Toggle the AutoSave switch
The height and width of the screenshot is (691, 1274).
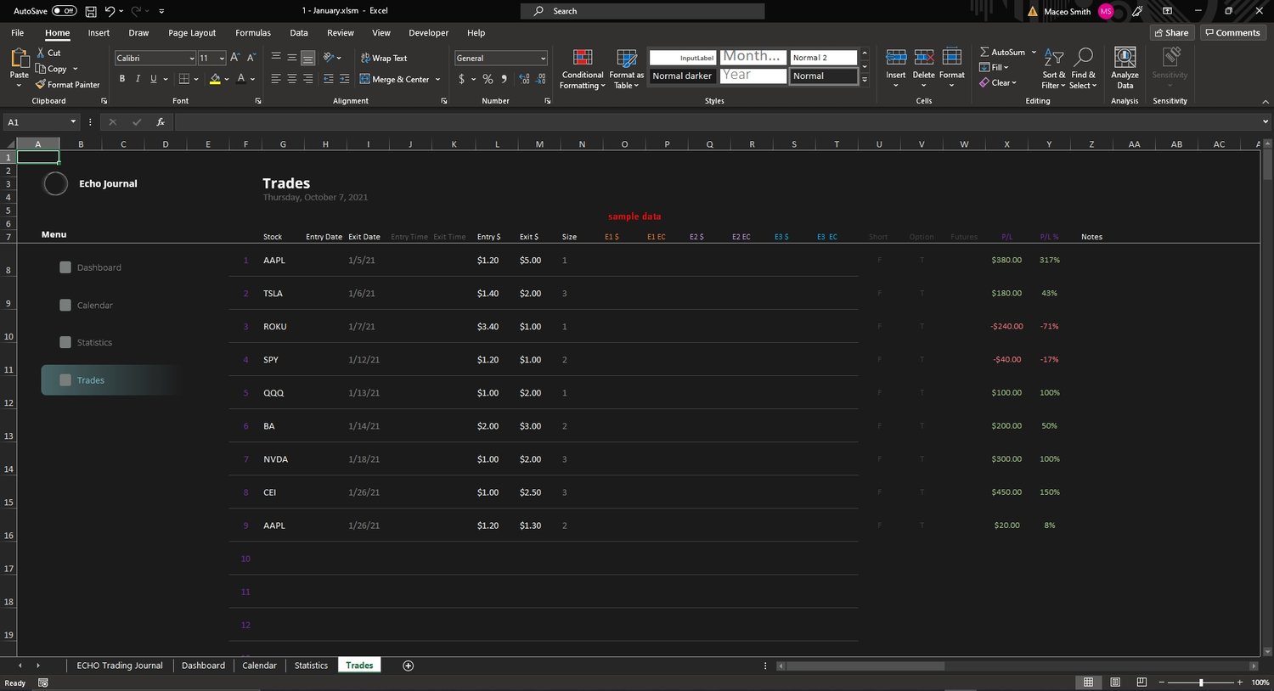[x=65, y=11]
